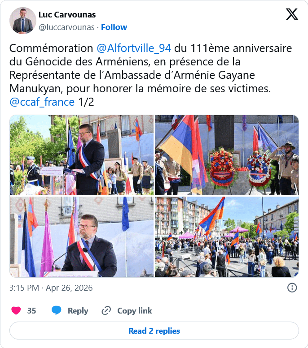The height and width of the screenshot is (348, 308).
Task: Open the tweet info circle icon
Action: (292, 288)
